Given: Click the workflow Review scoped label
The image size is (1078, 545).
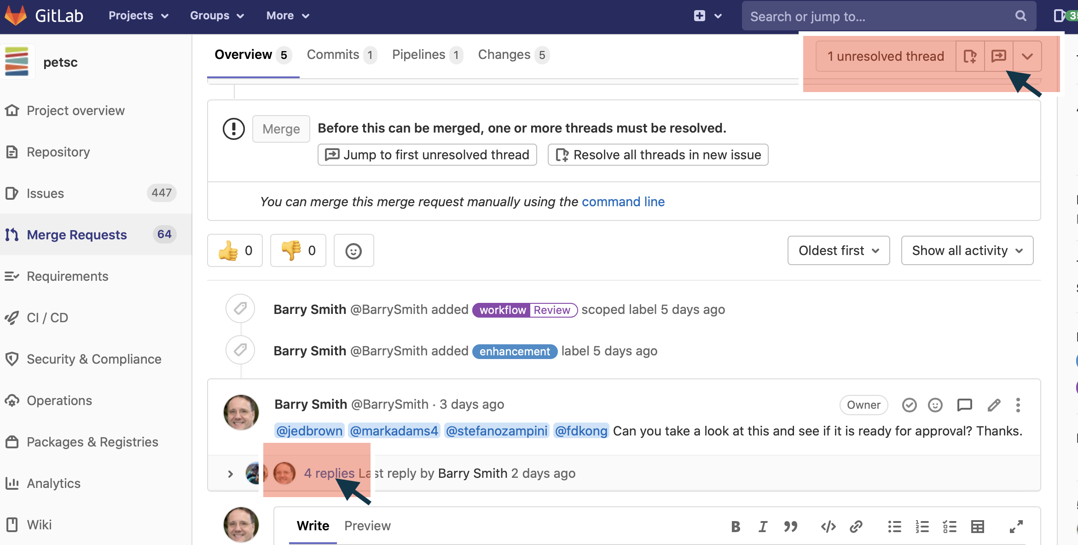Looking at the screenshot, I should coord(525,310).
